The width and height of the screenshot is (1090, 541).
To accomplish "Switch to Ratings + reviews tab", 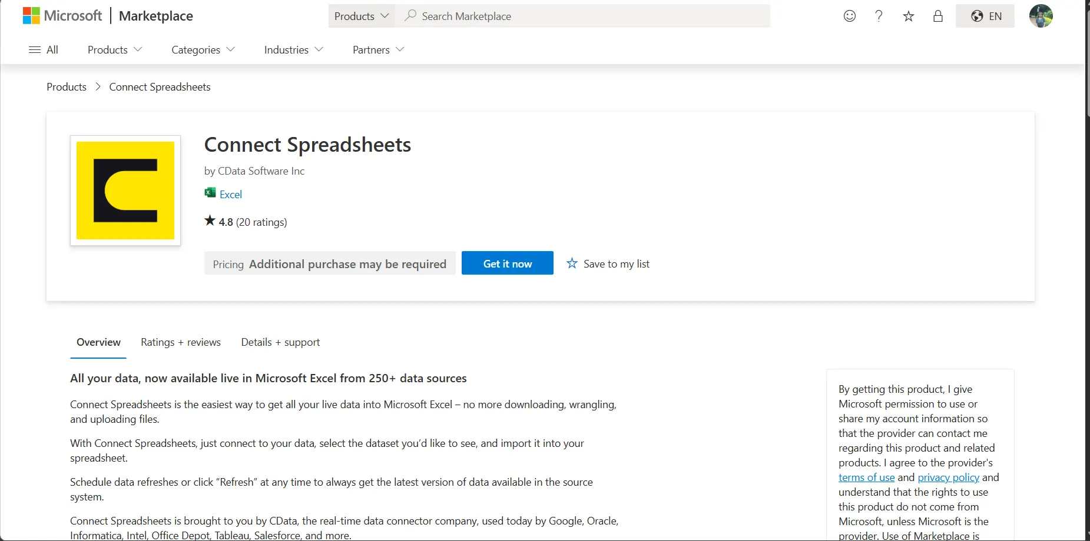I will (x=181, y=342).
